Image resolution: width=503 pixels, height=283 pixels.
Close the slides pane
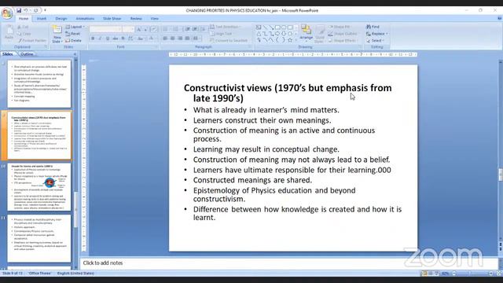tap(75, 54)
